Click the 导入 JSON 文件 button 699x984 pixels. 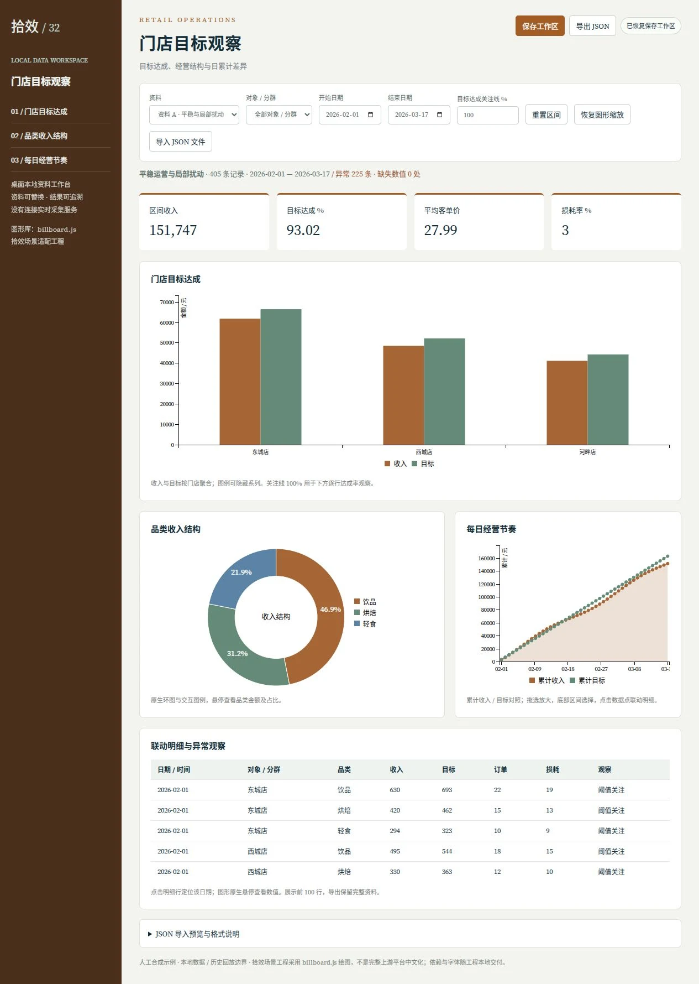coord(181,142)
